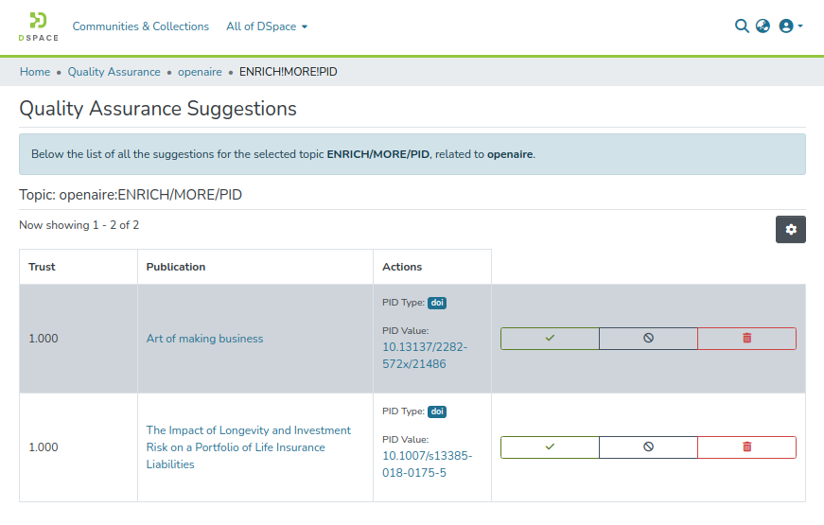Expand the All of DSpace dropdown
Image resolution: width=824 pixels, height=525 pixels.
(267, 26)
